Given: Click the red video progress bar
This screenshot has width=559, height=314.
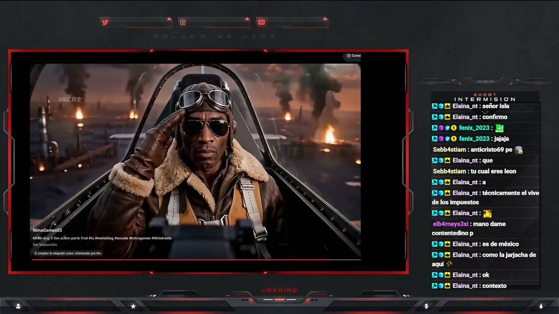Looking at the screenshot, I should (x=196, y=259).
